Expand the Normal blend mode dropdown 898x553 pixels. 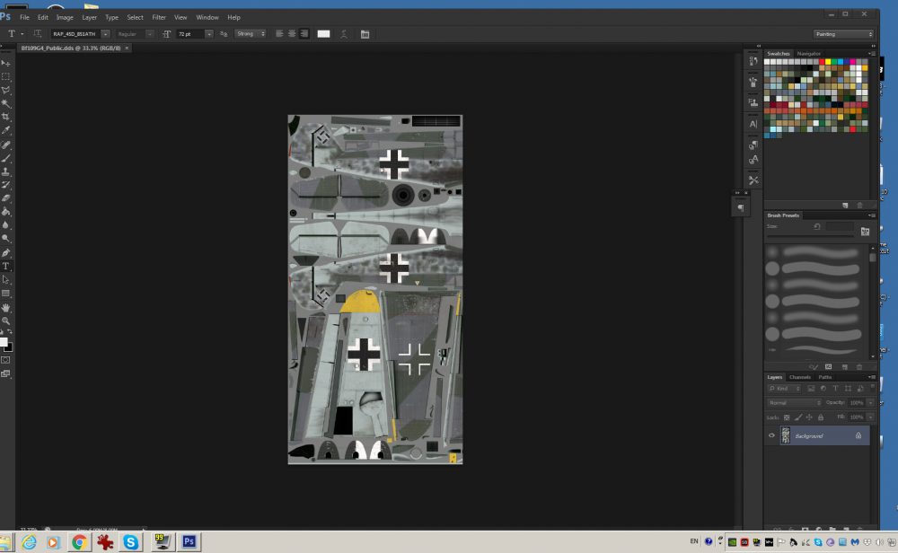793,403
